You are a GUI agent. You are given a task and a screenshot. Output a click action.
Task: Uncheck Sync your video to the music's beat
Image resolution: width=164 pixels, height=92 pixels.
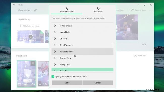click(53, 77)
